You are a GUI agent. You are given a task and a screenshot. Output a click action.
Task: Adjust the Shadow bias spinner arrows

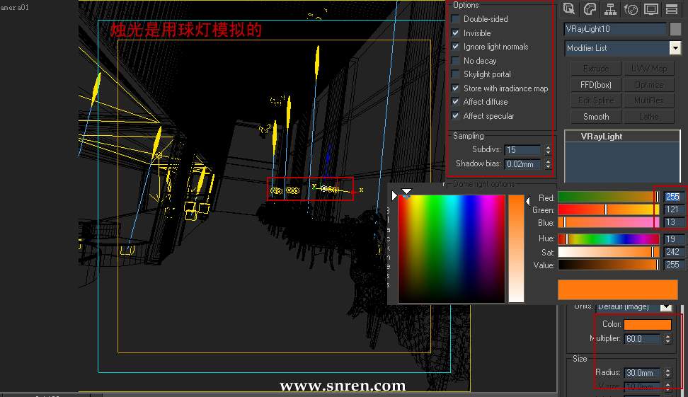[x=548, y=164]
